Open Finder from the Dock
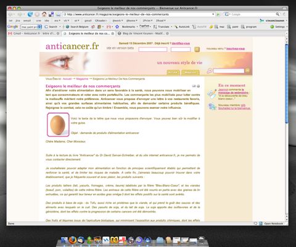This screenshot has height=247, width=296. (x=64, y=240)
